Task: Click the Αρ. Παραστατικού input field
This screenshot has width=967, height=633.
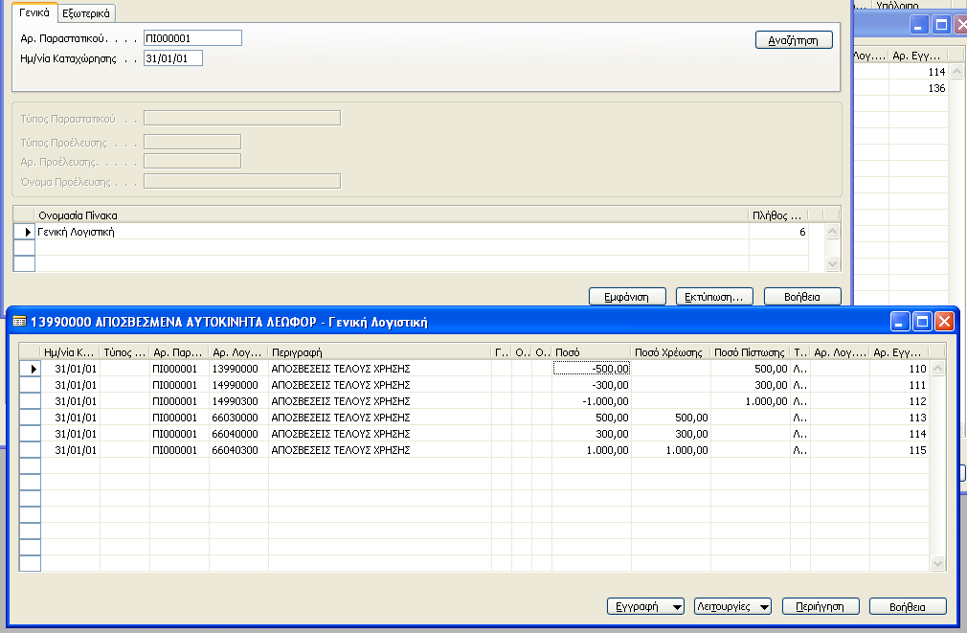Action: point(192,38)
